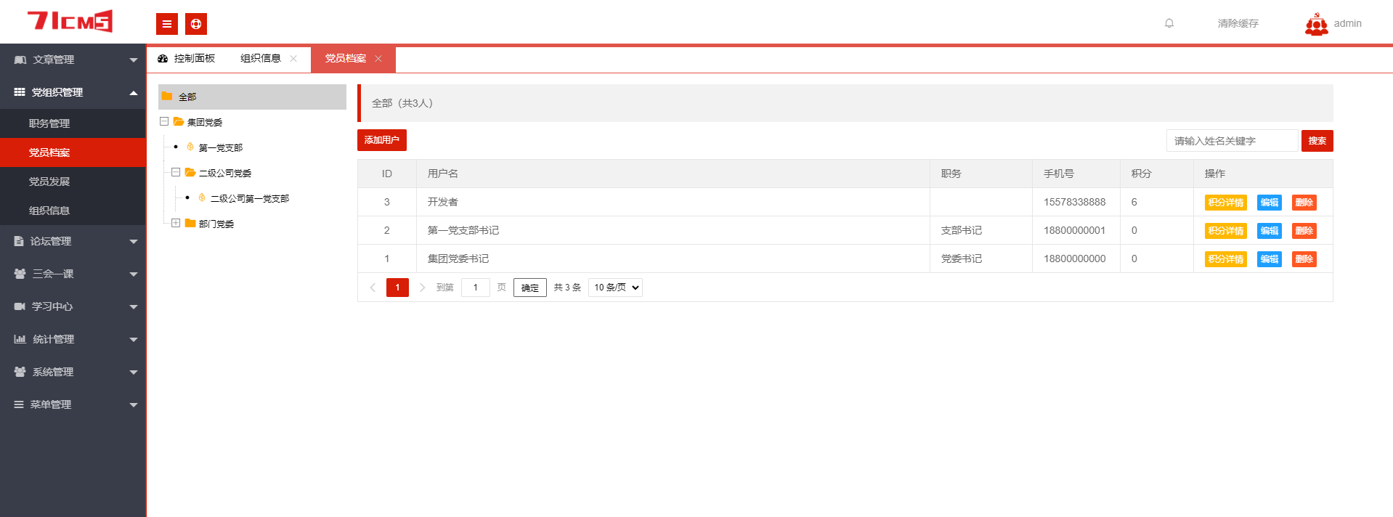Open the notification bell
1393x517 pixels.
pos(1169,23)
